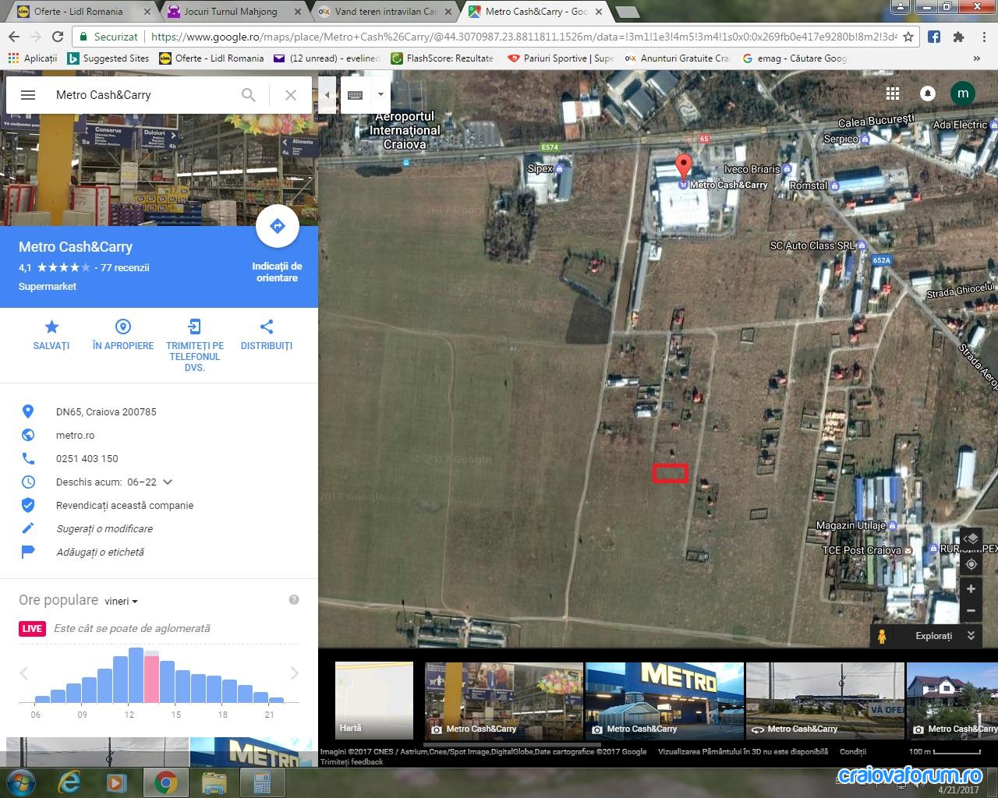Image resolution: width=998 pixels, height=798 pixels.
Task: Go back to the previous page
Action: coord(14,37)
